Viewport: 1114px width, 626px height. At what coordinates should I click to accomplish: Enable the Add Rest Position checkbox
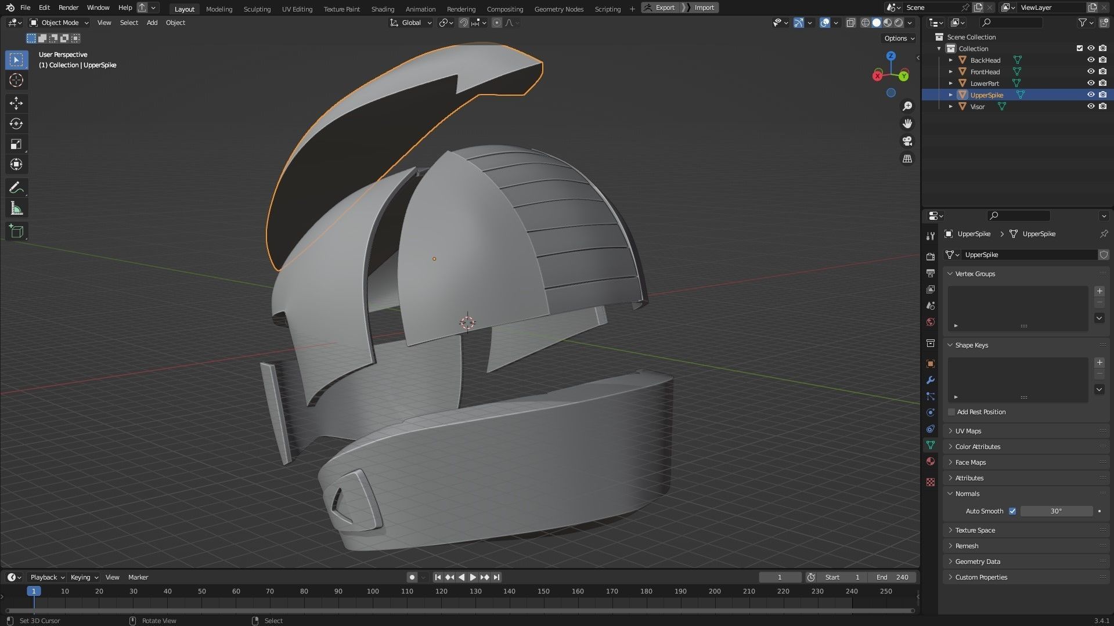click(951, 412)
